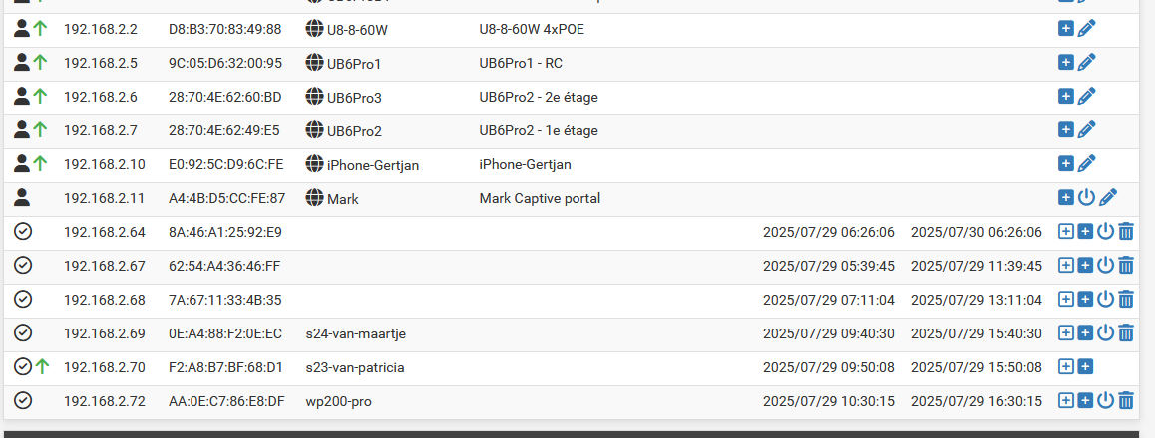
Task: Edit static mapping for U8-8-60W
Action: point(1086,30)
